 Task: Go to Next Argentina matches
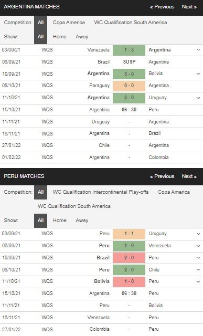189,7
